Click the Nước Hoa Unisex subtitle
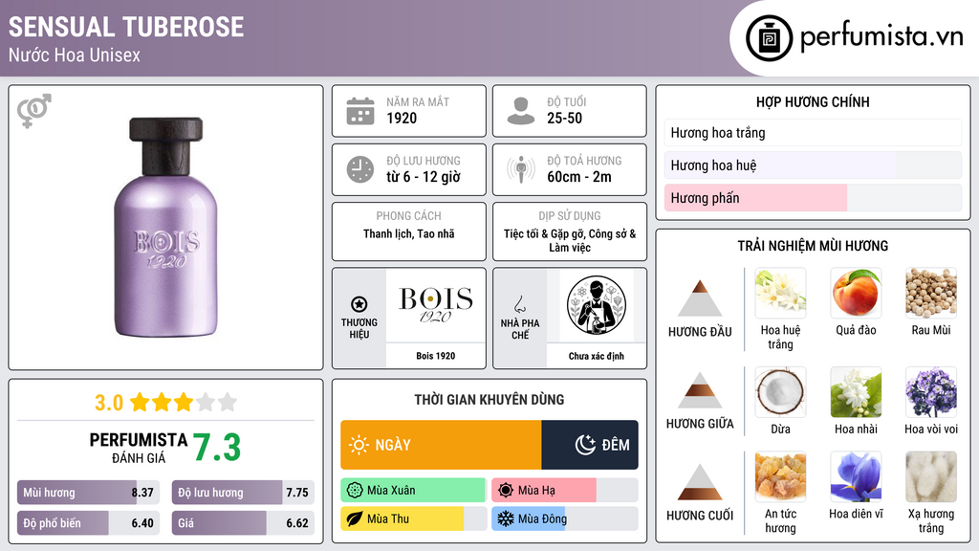The height and width of the screenshot is (551, 979). pos(75,55)
